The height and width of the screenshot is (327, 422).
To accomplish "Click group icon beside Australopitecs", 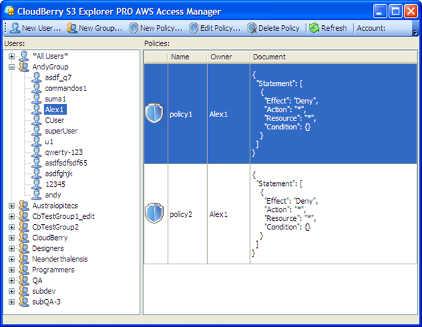I will click(x=24, y=206).
